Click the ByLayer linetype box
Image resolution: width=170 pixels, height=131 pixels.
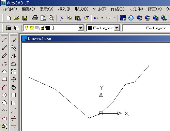pos(146,28)
